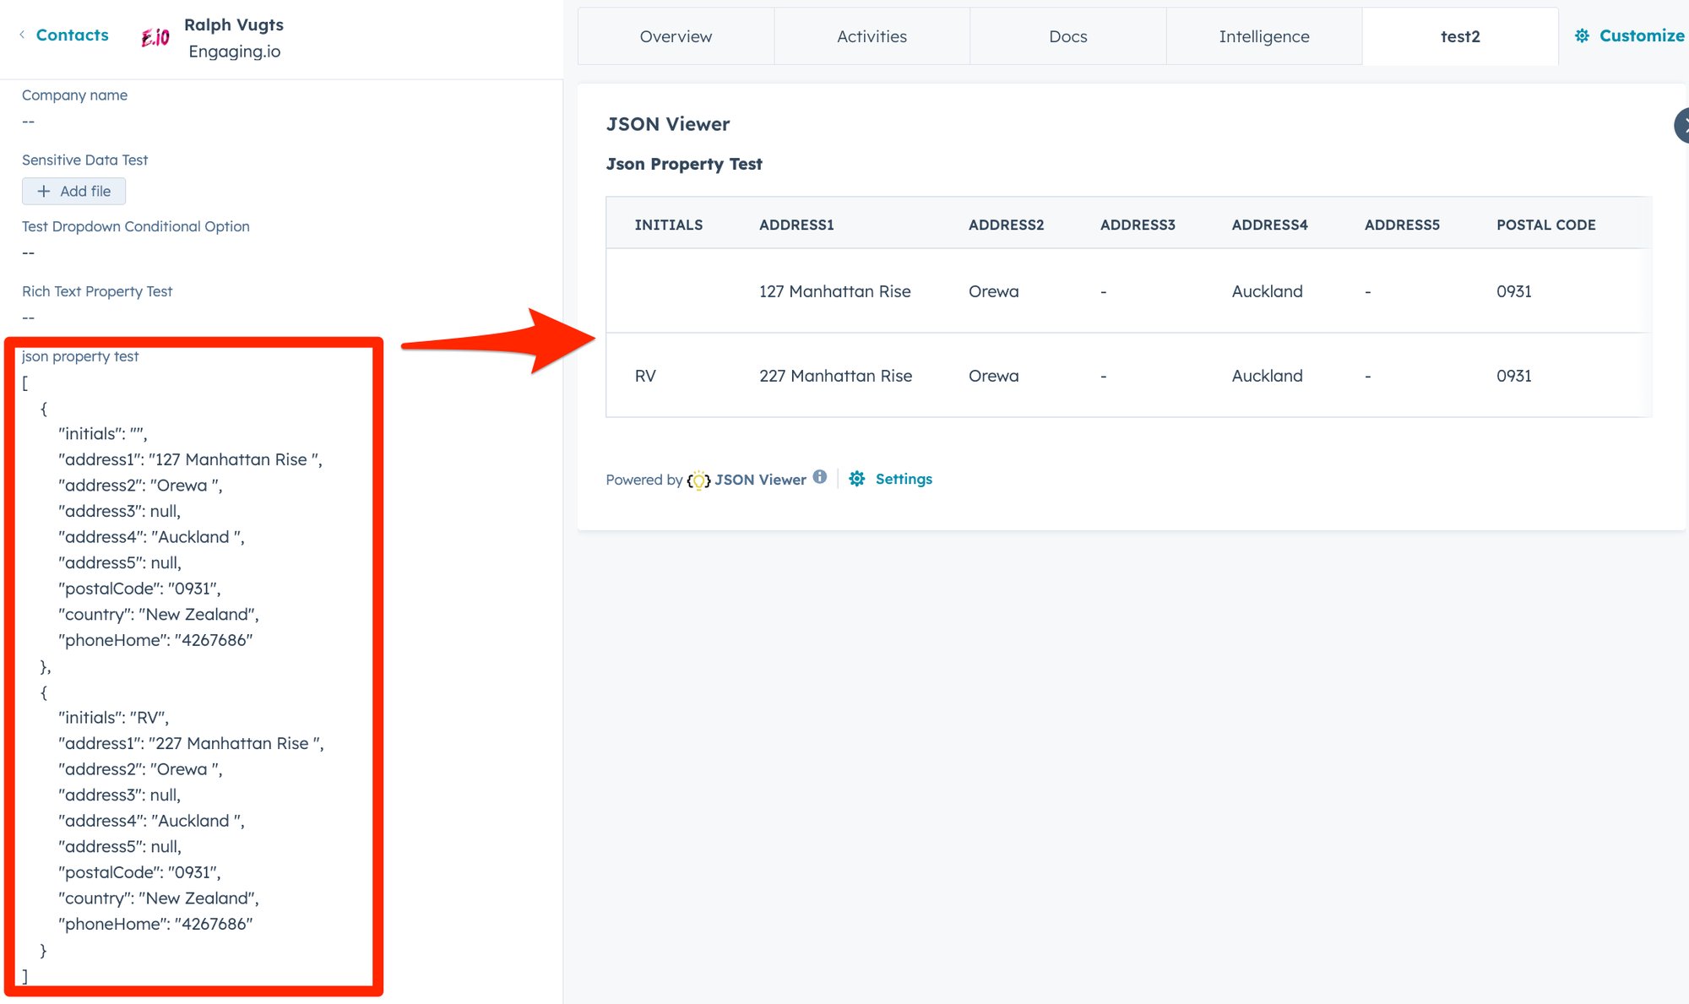The image size is (1689, 1004).
Task: Click the JSON Viewer info icon
Action: coord(819,477)
